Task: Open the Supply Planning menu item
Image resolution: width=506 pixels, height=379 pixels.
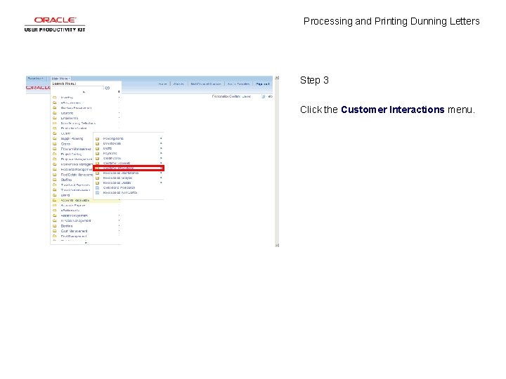Action: pyautogui.click(x=72, y=138)
